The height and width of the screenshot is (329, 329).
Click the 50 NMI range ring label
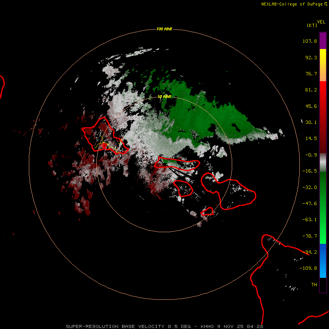click(164, 97)
